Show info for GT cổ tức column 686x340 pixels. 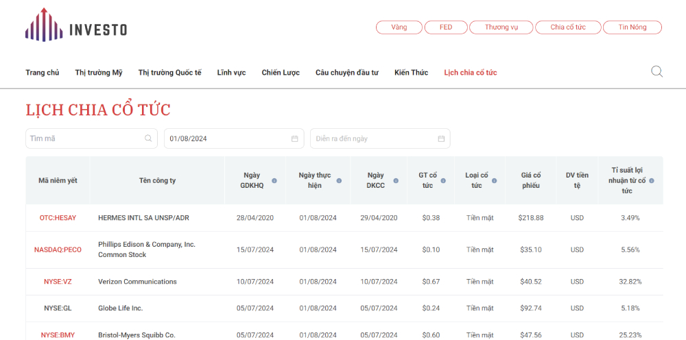point(443,180)
